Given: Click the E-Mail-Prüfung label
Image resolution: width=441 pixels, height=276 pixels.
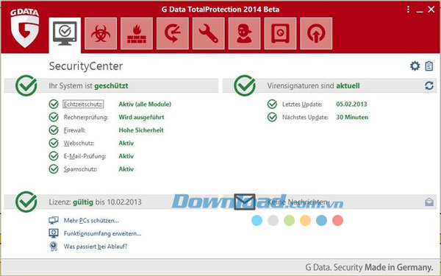Looking at the screenshot, I should 85,156.
